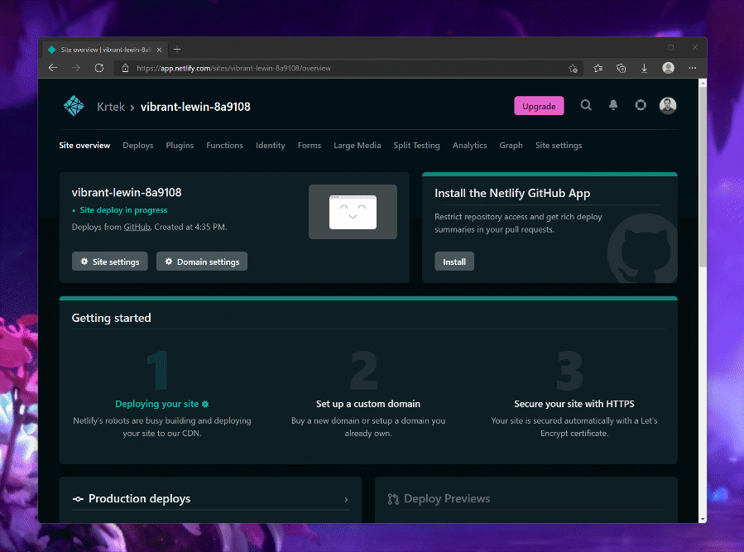Open the Split Testing tab
This screenshot has width=744, height=552.
(416, 145)
